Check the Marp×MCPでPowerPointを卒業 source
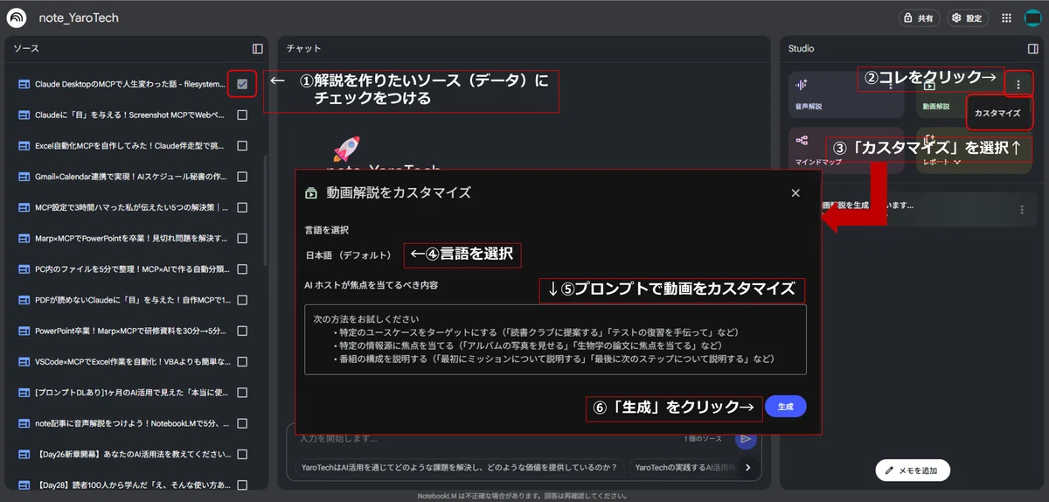1049x502 pixels. [242, 239]
